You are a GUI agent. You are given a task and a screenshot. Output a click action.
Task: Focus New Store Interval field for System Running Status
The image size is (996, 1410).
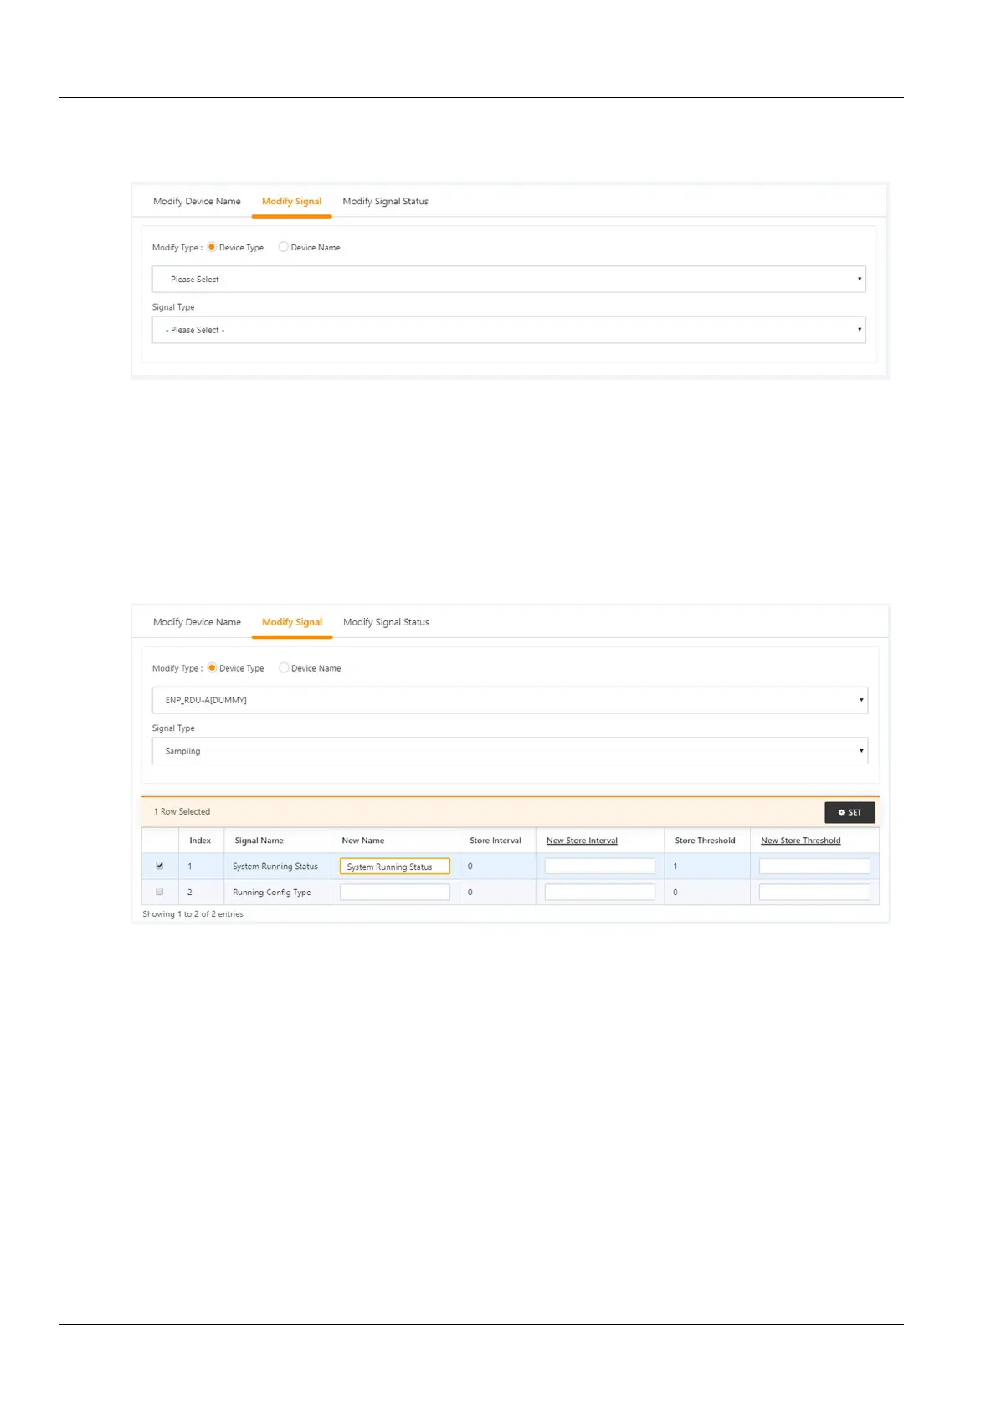click(x=600, y=867)
